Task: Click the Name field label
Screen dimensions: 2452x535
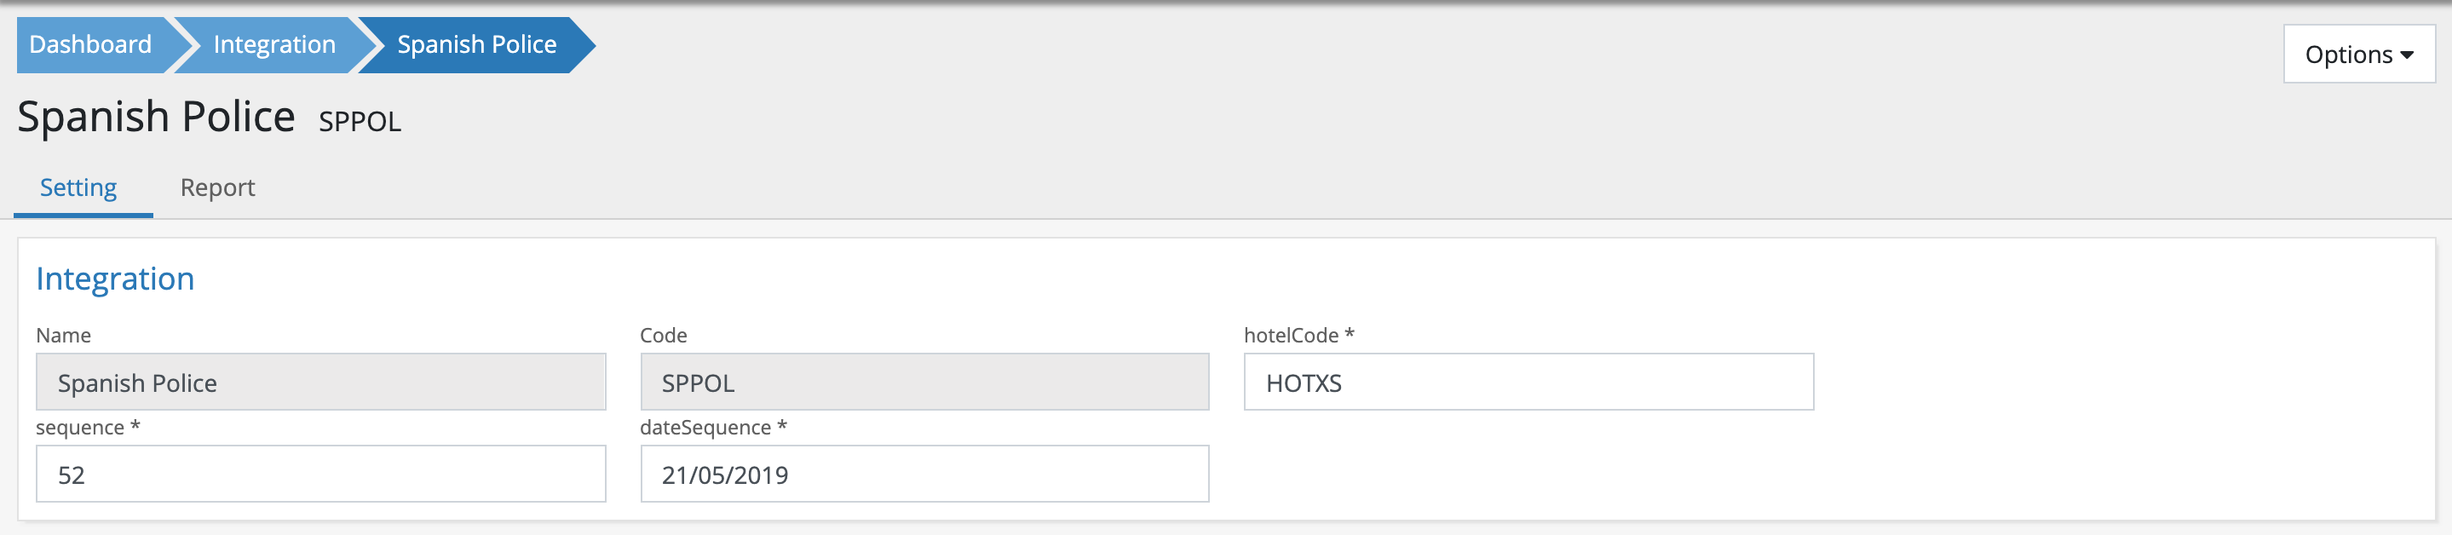Action: [x=64, y=335]
